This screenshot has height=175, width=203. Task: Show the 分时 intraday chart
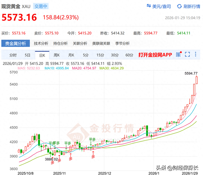(13, 55)
